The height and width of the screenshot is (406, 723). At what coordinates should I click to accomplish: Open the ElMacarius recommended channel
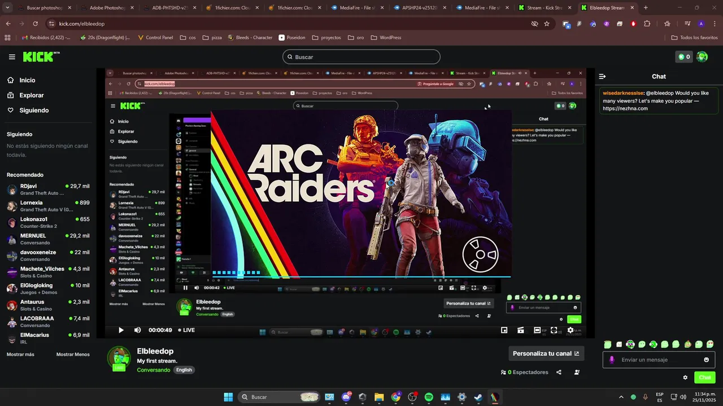pyautogui.click(x=48, y=338)
